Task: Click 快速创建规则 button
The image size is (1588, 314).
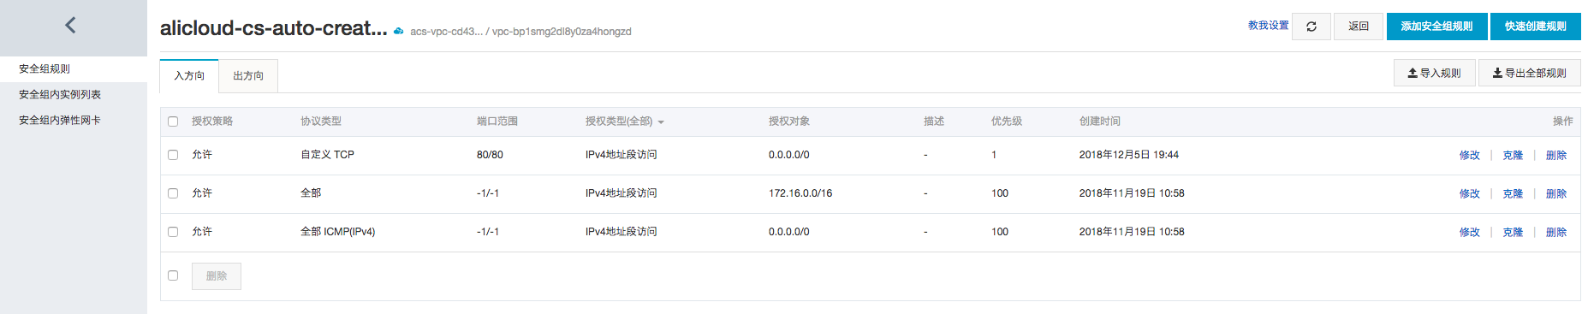Action: [x=1536, y=27]
